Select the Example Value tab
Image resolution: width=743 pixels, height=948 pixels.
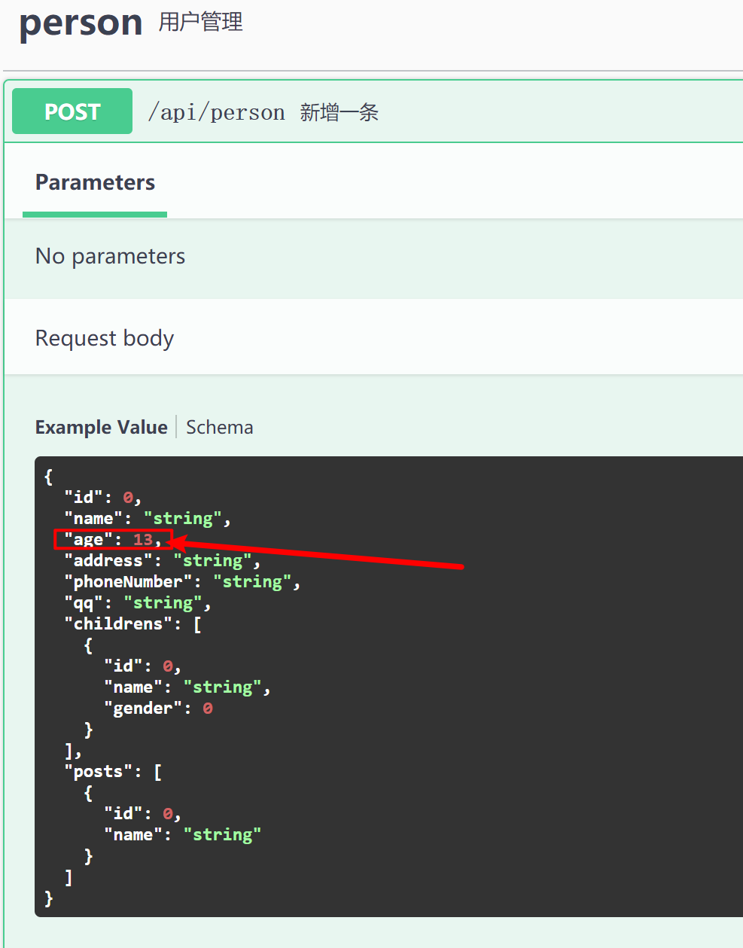click(x=101, y=427)
